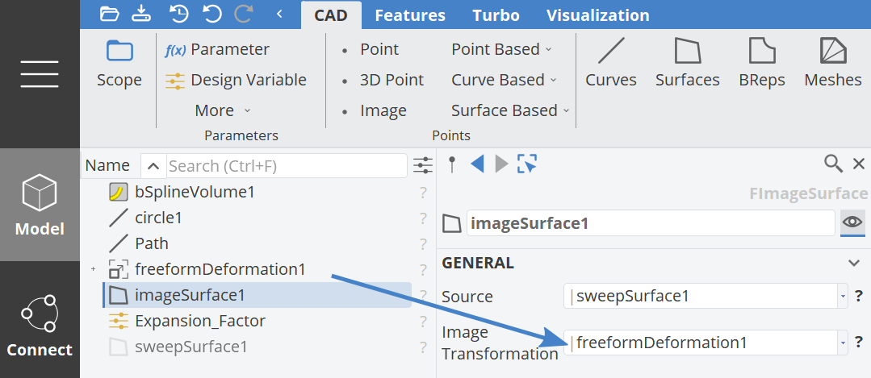
Task: Expand the More parameters dropdown
Action: pyautogui.click(x=223, y=111)
